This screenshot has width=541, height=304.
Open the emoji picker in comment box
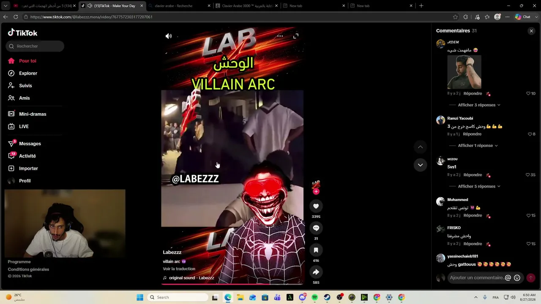click(517, 278)
